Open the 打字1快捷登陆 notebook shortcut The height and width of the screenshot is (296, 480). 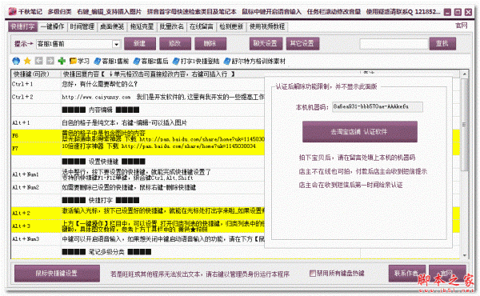196,62
